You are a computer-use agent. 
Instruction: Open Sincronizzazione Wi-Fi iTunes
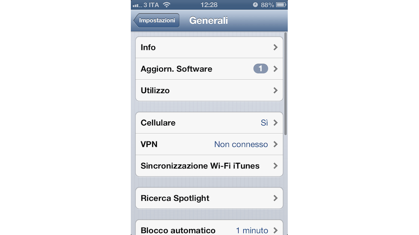point(209,166)
